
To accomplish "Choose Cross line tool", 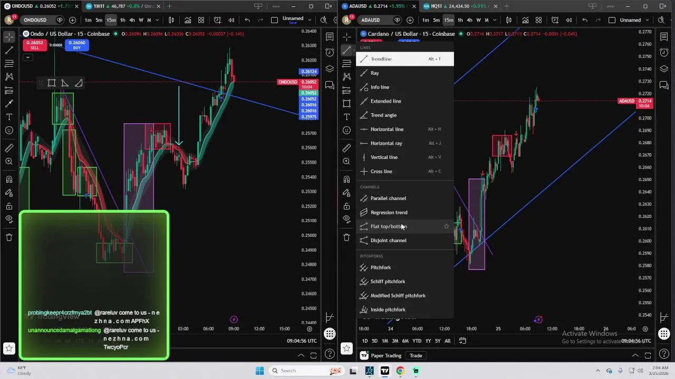I will point(404,171).
